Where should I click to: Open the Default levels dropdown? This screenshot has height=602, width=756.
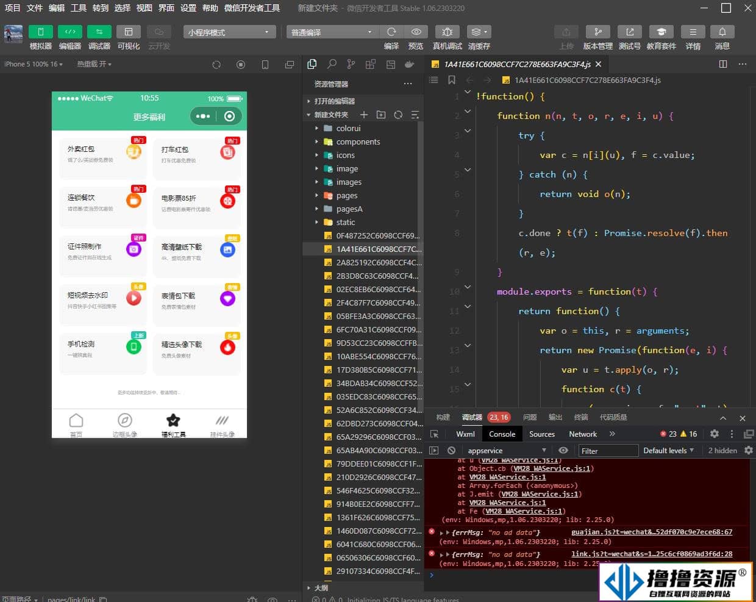[x=669, y=451]
